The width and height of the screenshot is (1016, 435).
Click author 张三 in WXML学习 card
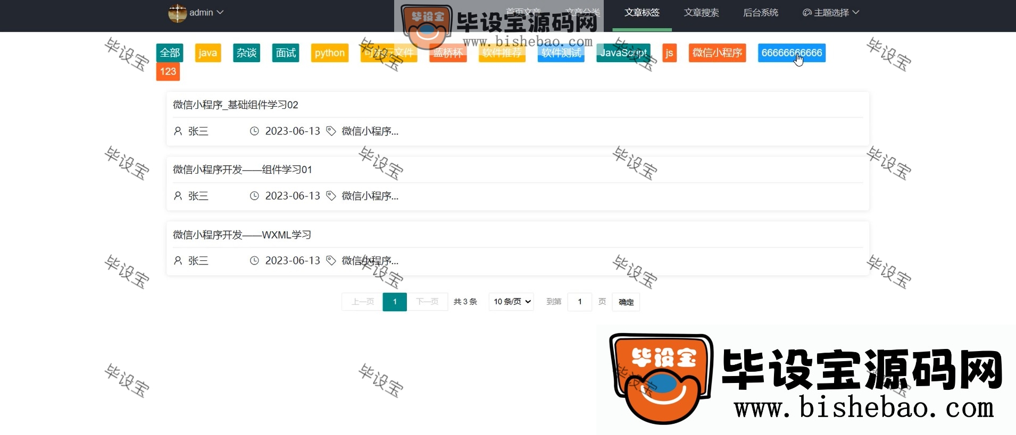[x=198, y=261]
